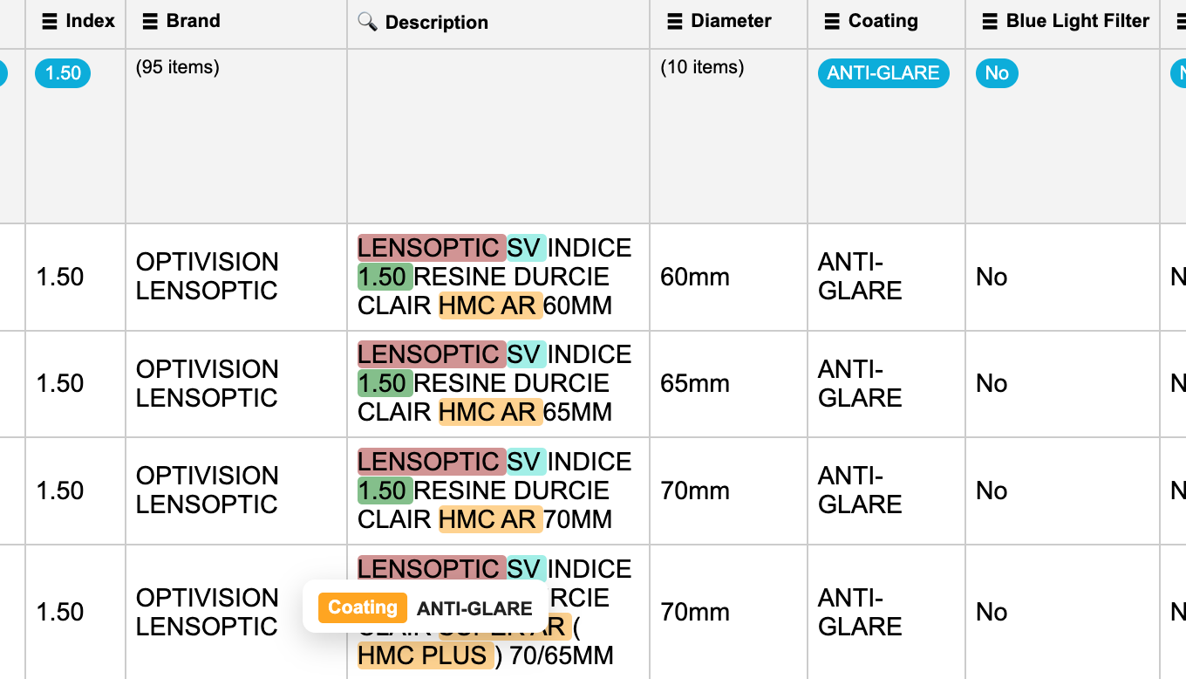Toggle the Blue Light Filter No chip
Viewport: 1186px width, 679px height.
[997, 73]
